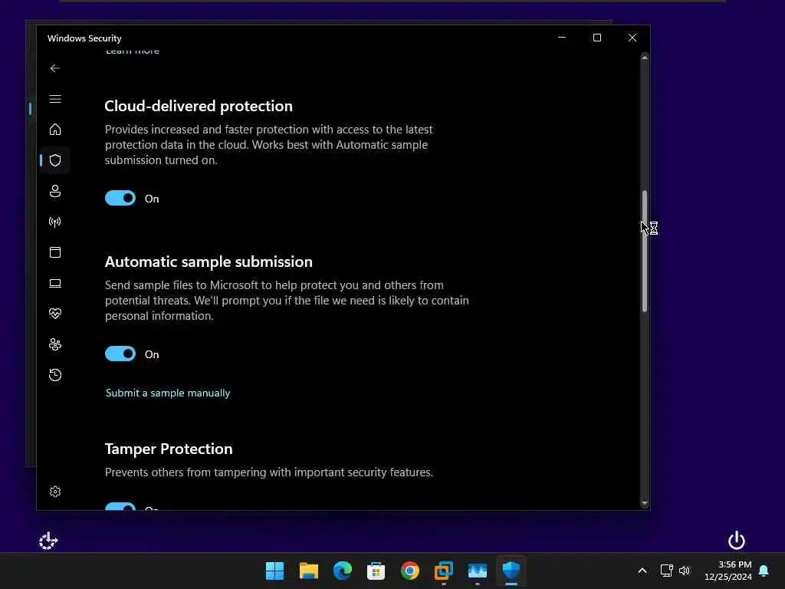This screenshot has height=589, width=785.
Task: Open File Explorer from taskbar
Action: click(x=308, y=571)
